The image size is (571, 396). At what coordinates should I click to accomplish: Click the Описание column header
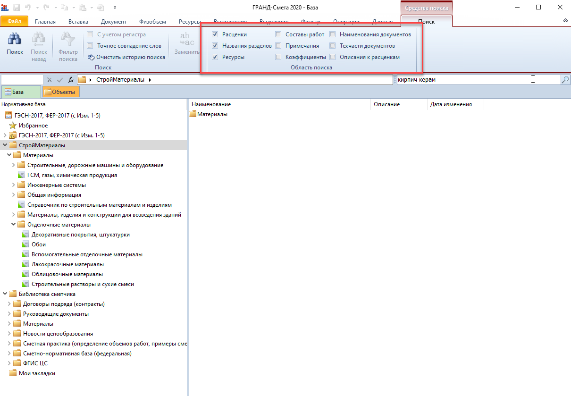click(399, 104)
